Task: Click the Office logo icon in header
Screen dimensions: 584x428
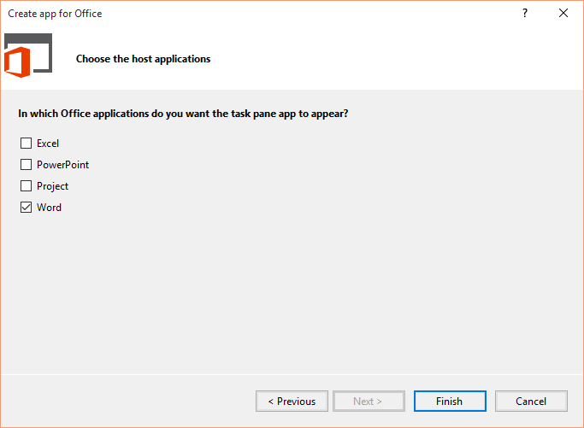Action: click(28, 56)
